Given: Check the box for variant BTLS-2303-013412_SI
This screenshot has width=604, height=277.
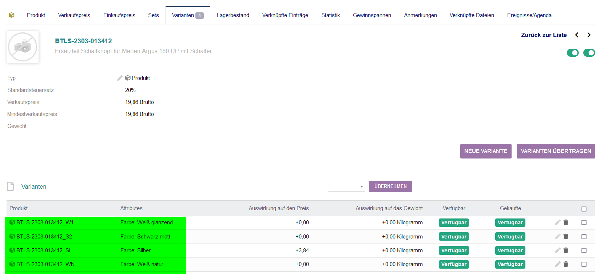Looking at the screenshot, I should 584,250.
